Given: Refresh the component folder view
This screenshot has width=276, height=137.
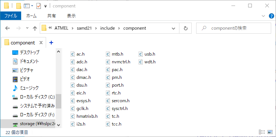Looking at the screenshot, I should [x=185, y=28].
